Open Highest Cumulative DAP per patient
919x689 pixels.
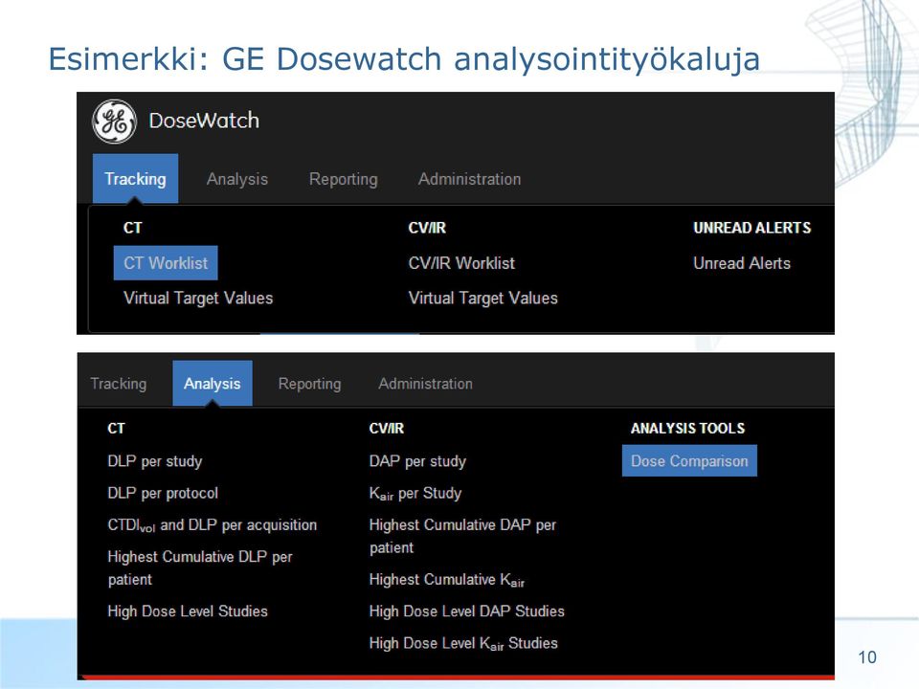[x=462, y=536]
